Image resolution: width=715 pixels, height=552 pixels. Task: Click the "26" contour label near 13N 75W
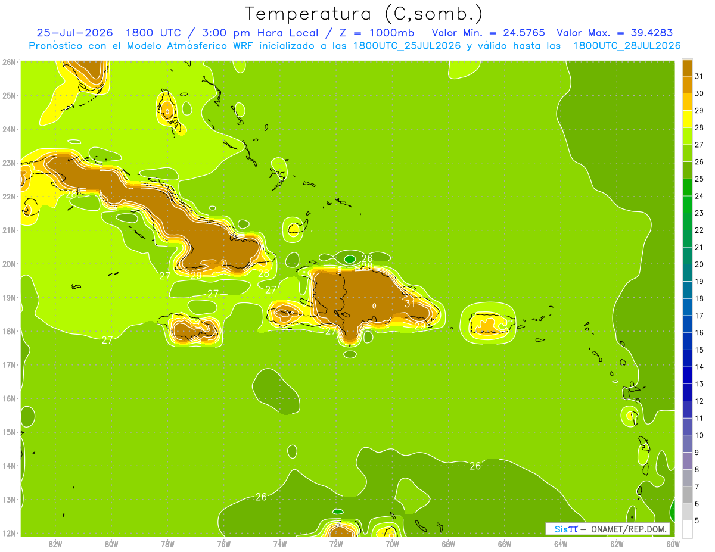[x=261, y=497]
